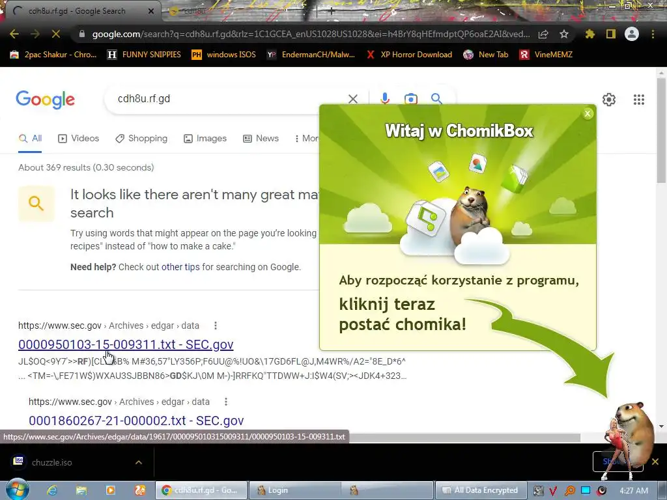Open options for the 0001860267-21-000002 result
This screenshot has width=667, height=500.
coord(226,402)
